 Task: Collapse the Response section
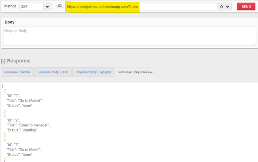click(x=3, y=61)
